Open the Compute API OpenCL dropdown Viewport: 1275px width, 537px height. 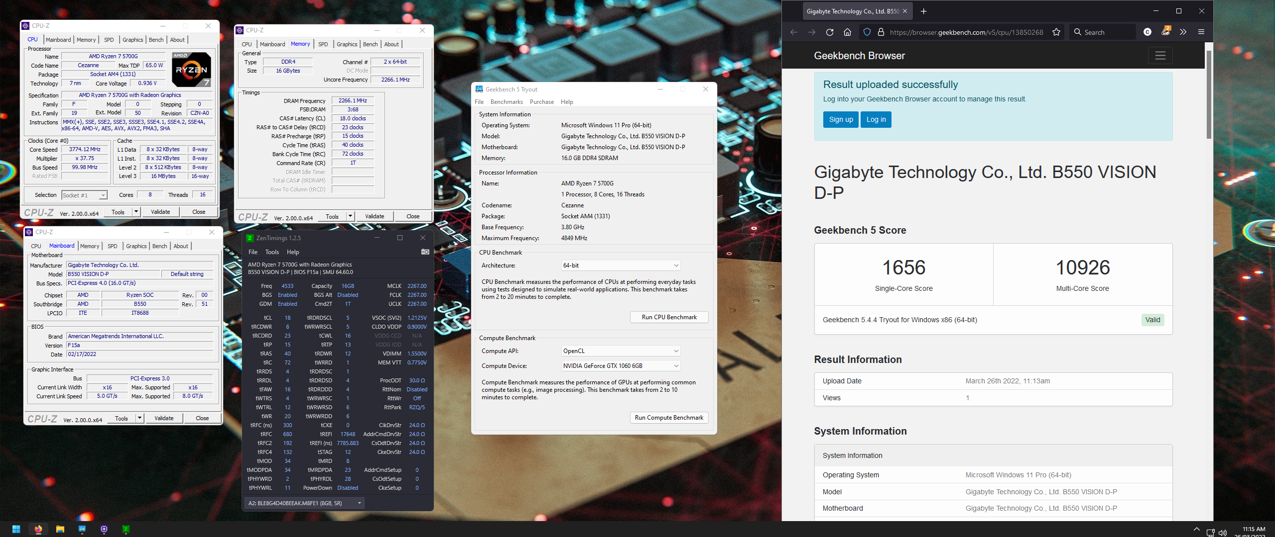pyautogui.click(x=621, y=351)
